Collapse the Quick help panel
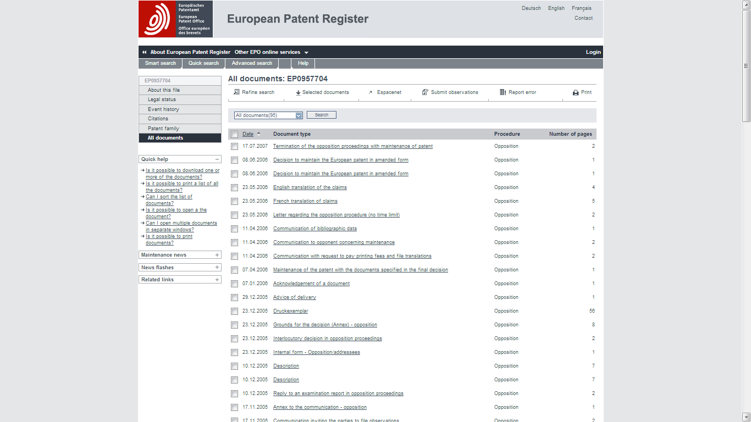 pyautogui.click(x=217, y=159)
